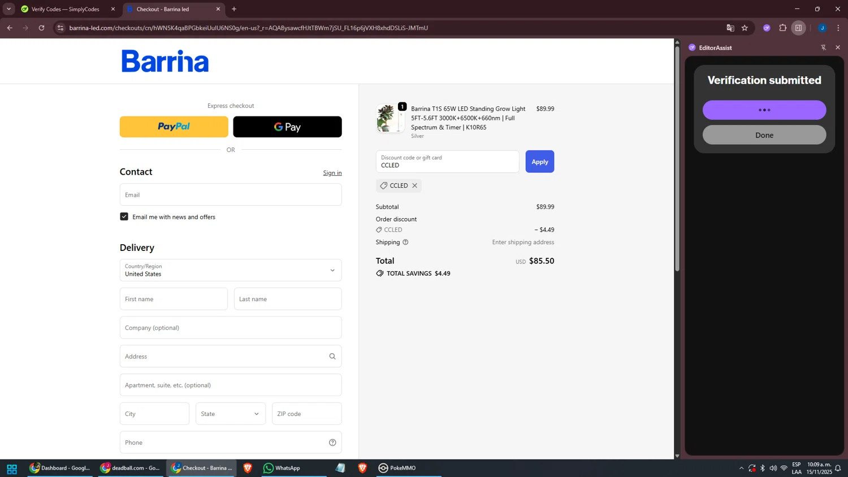Open Dashboard - Google taskbar item

click(x=60, y=468)
